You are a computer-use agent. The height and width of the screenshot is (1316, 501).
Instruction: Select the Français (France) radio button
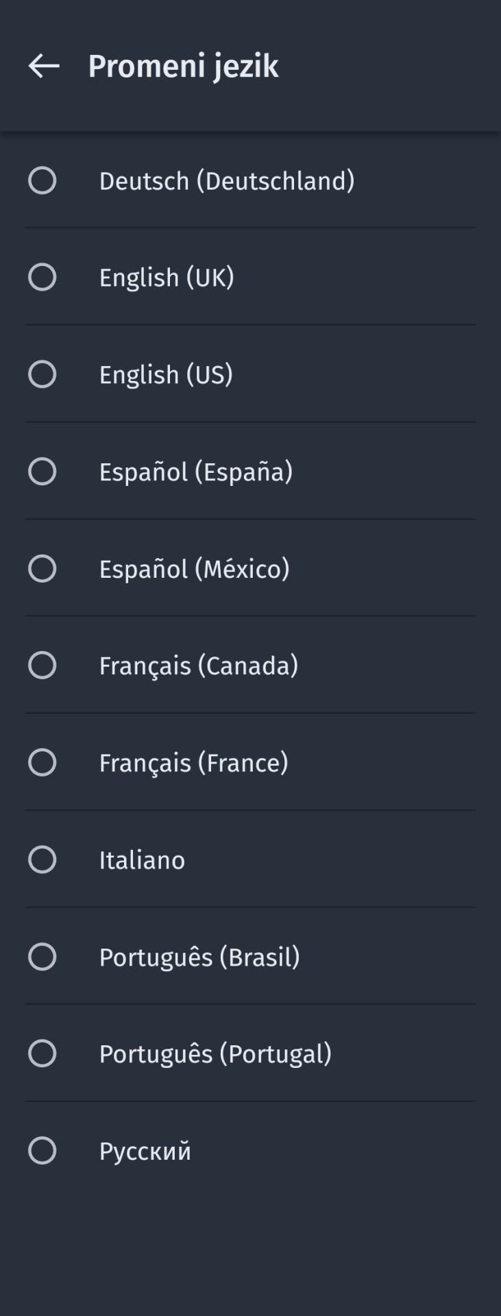(x=42, y=763)
